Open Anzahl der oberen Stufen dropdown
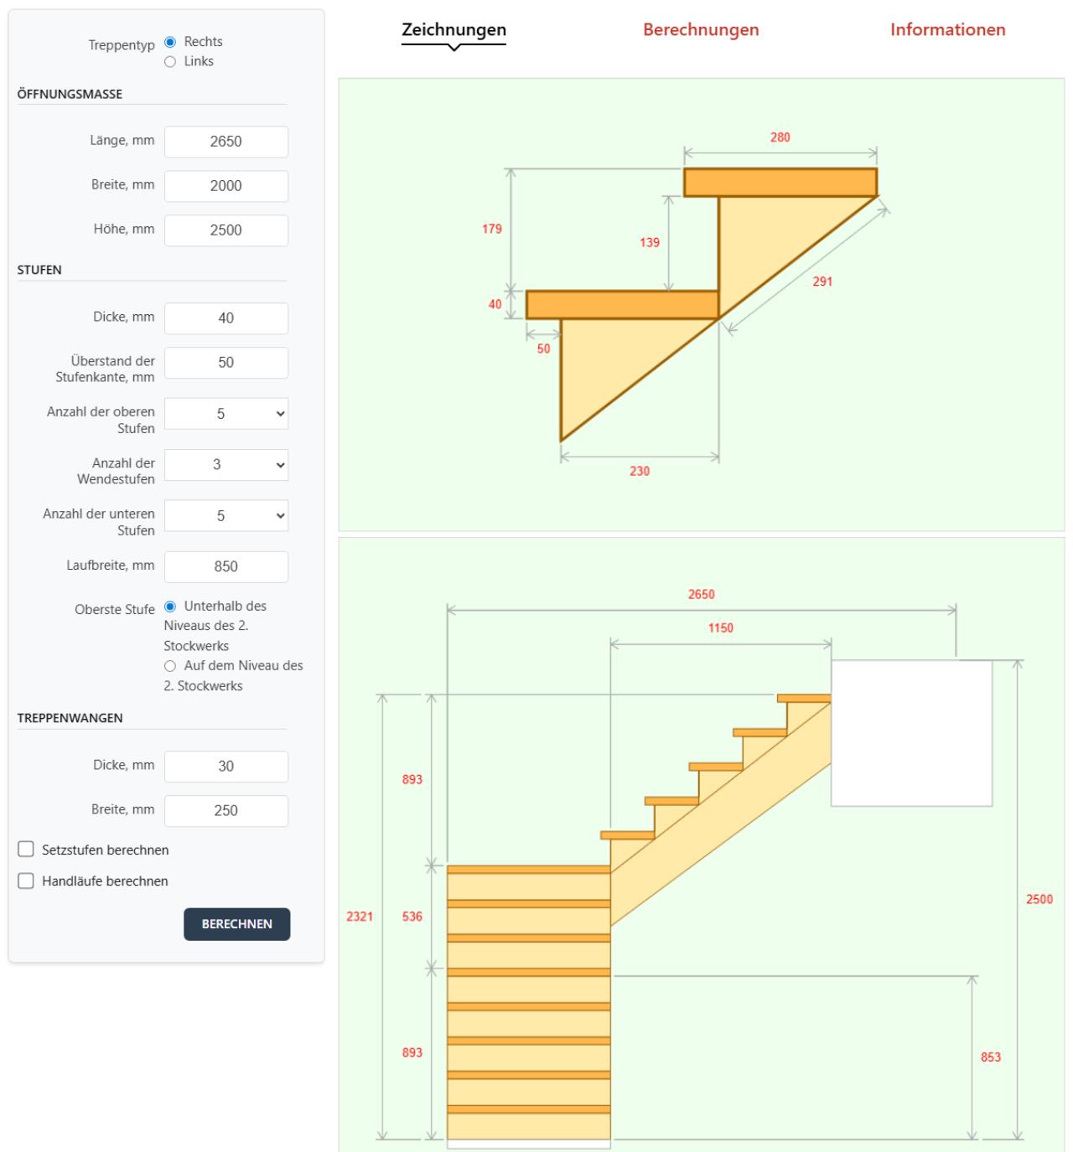This screenshot has width=1073, height=1152. (226, 414)
